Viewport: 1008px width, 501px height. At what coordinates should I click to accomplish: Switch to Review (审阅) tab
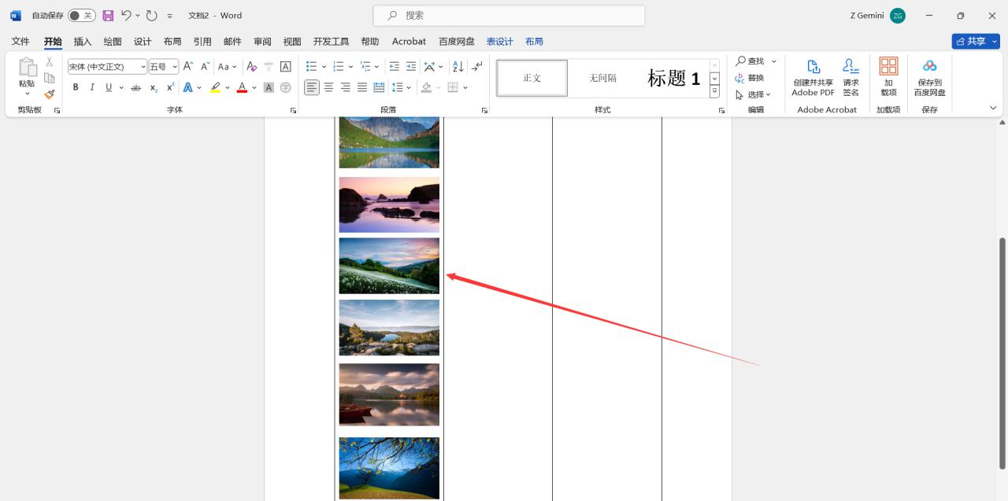[262, 42]
